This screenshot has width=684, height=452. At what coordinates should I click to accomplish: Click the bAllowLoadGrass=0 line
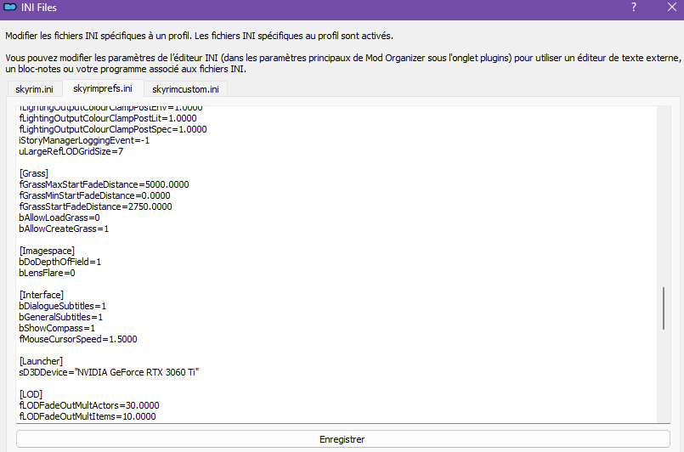59,218
